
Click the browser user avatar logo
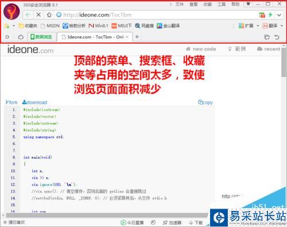[x=11, y=11]
